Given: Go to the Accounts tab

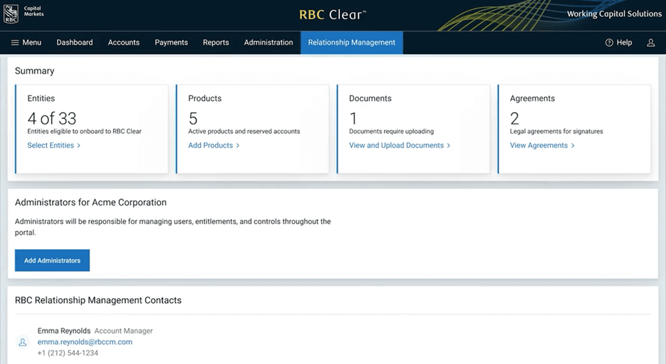Looking at the screenshot, I should pyautogui.click(x=124, y=42).
